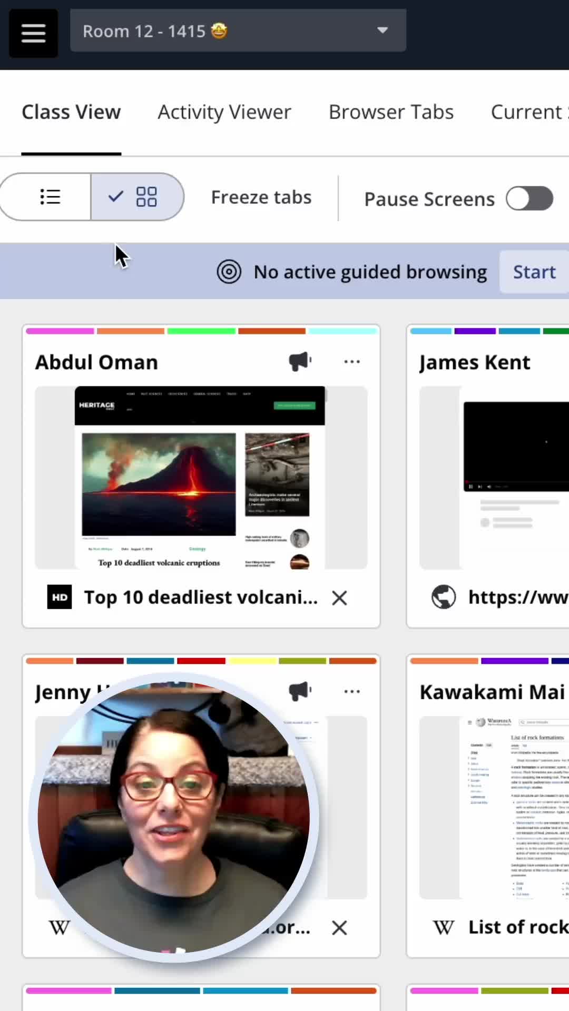Click Abdul Oman's HD tab favicon
The width and height of the screenshot is (569, 1011).
pos(60,597)
